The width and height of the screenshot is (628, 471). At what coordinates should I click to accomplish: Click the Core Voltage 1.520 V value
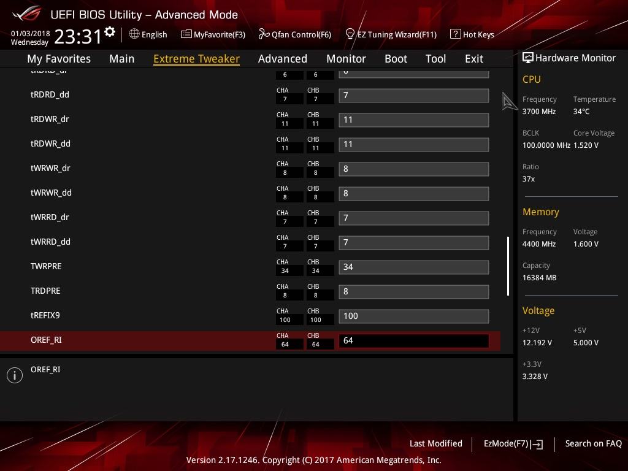(x=586, y=145)
